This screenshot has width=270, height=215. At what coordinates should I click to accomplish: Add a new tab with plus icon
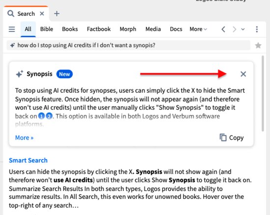tap(56, 14)
